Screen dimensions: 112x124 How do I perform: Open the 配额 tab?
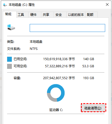pyautogui.click(x=91, y=15)
